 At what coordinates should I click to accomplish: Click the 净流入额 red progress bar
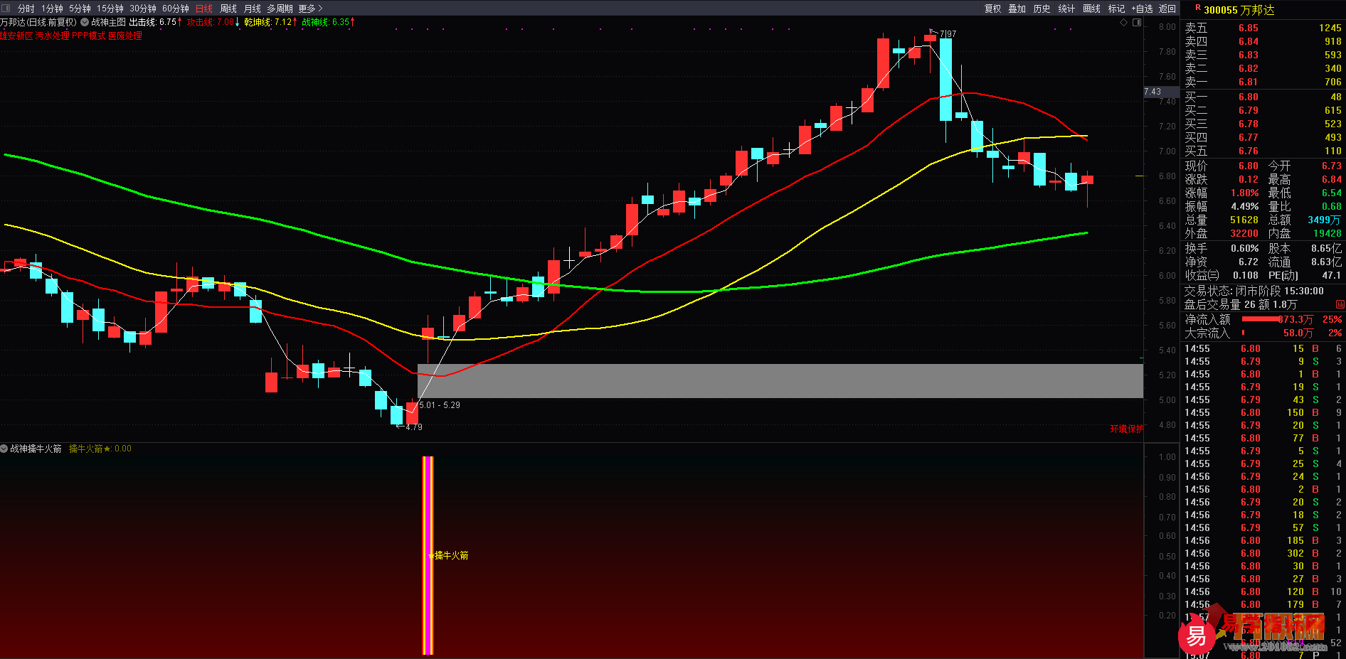point(1262,319)
